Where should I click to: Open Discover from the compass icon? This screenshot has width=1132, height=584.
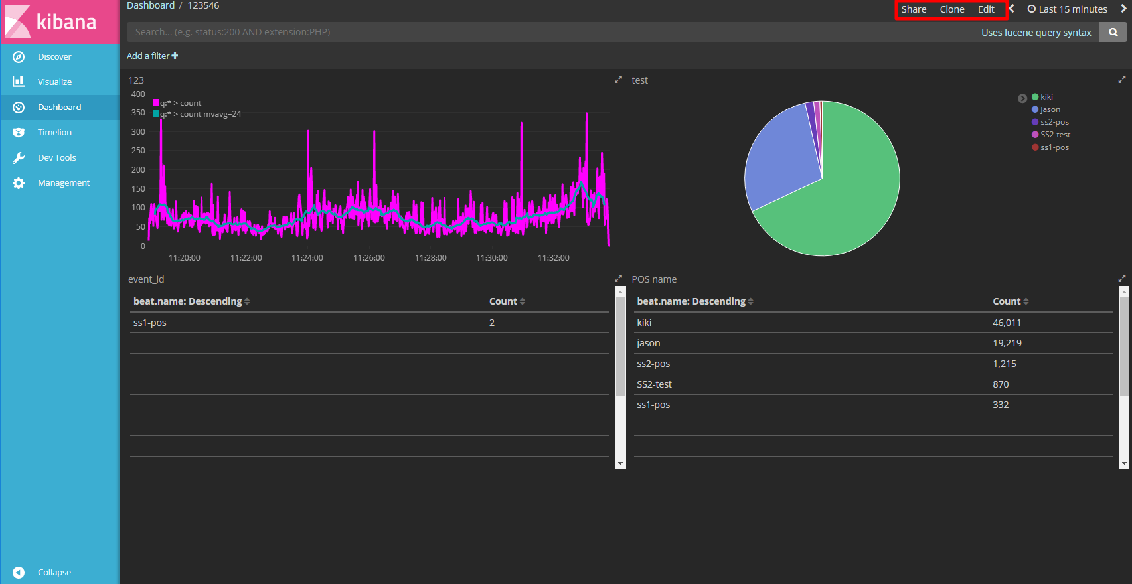click(x=19, y=57)
